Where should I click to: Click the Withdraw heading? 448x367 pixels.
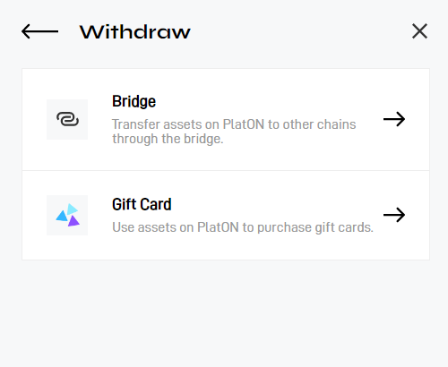coord(134,31)
